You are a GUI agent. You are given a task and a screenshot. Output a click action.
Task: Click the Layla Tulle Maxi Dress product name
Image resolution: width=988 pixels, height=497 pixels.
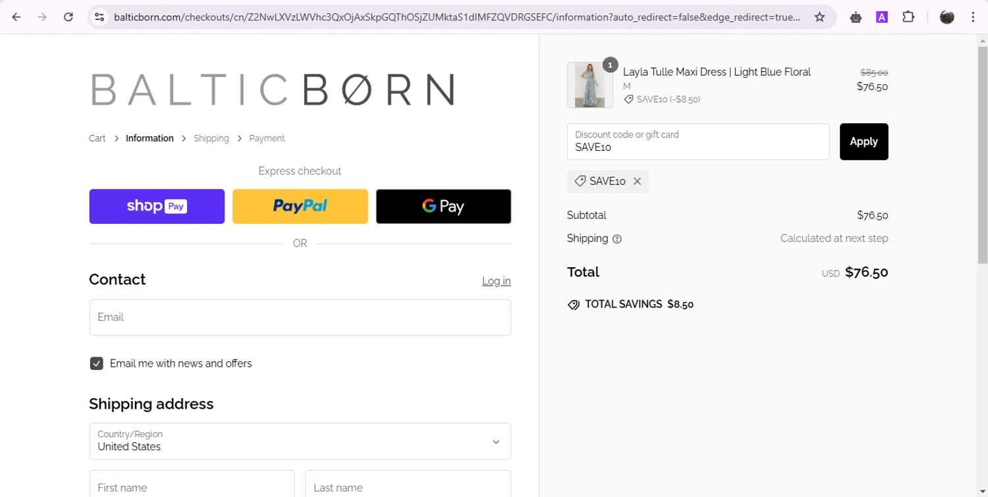point(717,72)
